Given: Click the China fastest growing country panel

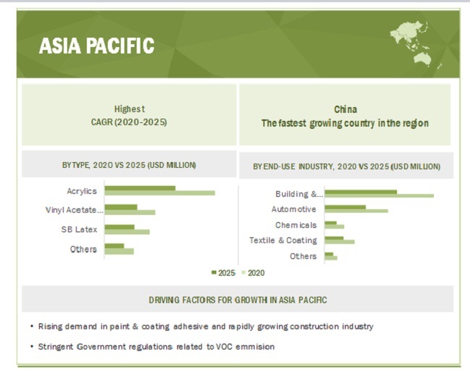Looking at the screenshot, I should (345, 115).
